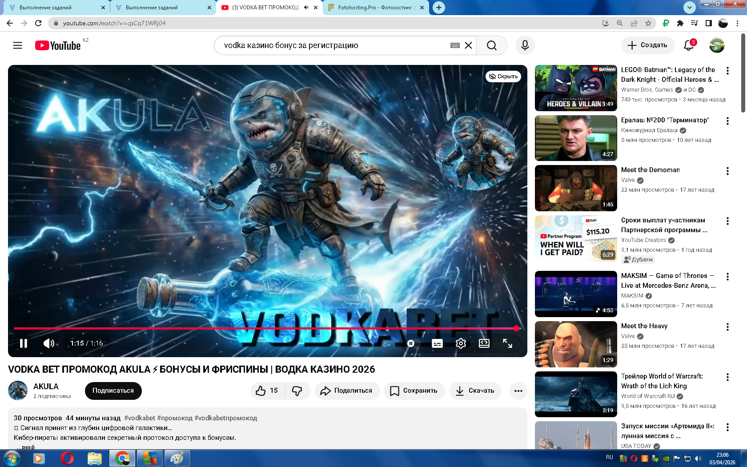The width and height of the screenshot is (747, 467).
Task: Hide the video overlay with Скрыть
Action: pos(503,76)
